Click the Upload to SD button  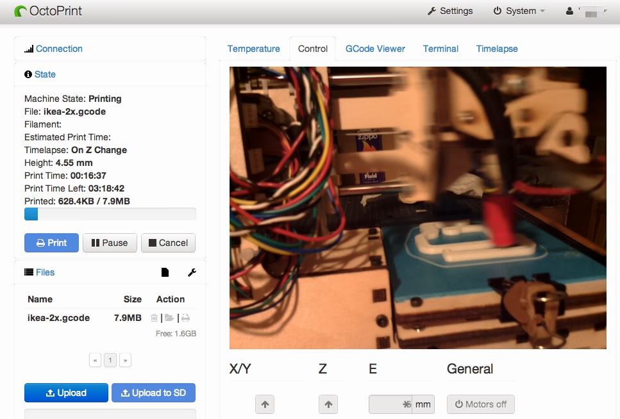pyautogui.click(x=153, y=393)
